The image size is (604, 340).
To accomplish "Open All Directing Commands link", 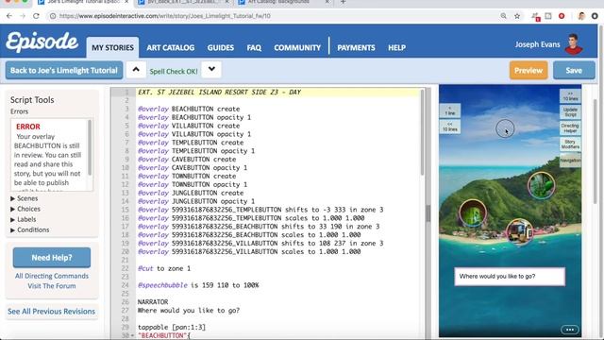I will 52,276.
